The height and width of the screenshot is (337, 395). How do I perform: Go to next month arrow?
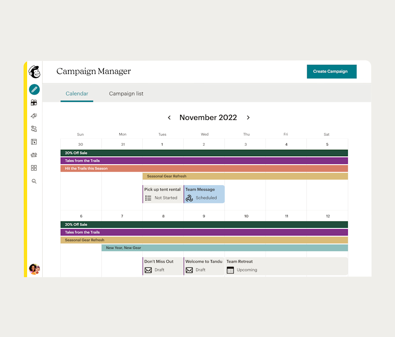coord(248,118)
